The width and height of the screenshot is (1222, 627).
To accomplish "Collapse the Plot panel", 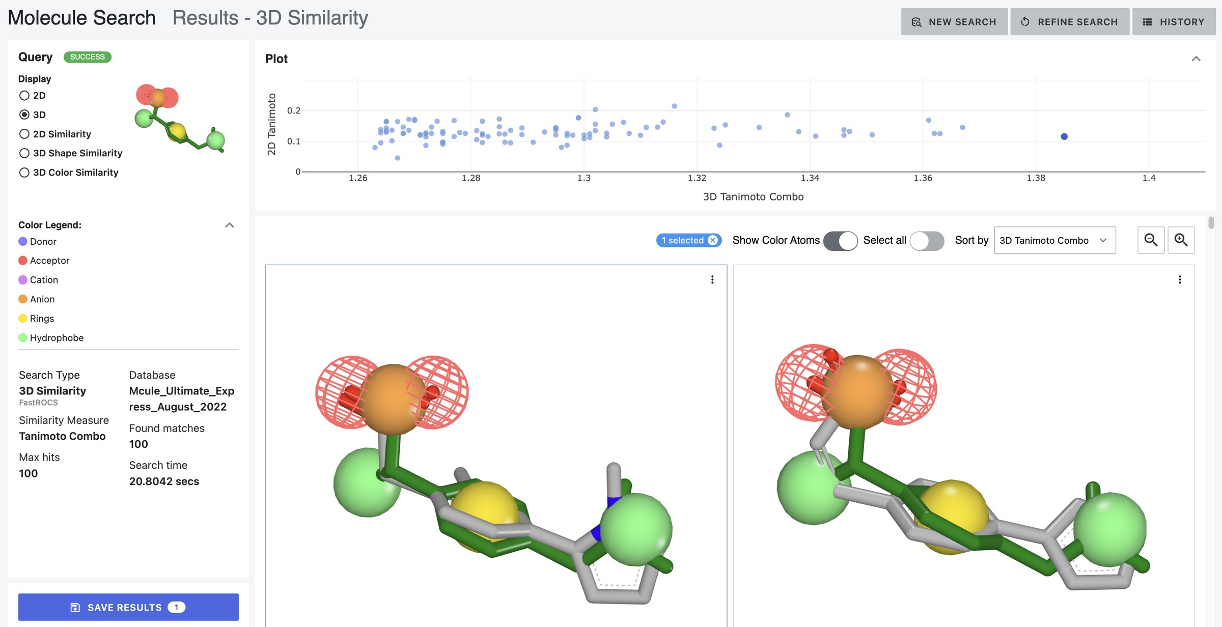I will (1196, 59).
